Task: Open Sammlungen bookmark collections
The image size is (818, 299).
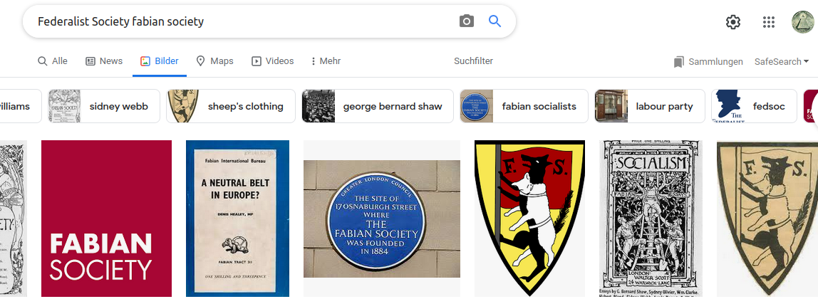Action: tap(708, 62)
